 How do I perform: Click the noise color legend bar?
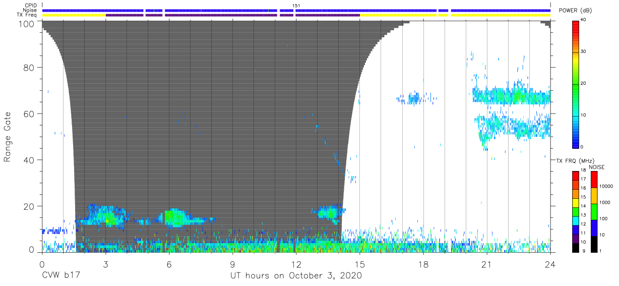[594, 211]
